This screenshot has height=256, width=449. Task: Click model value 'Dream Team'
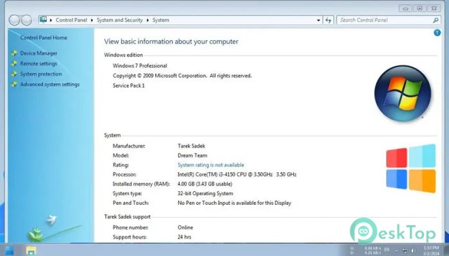click(x=192, y=156)
